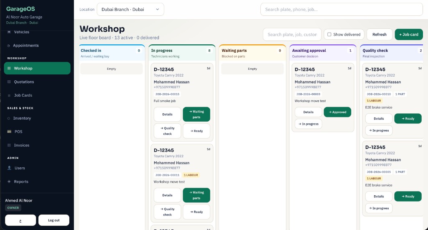The image size is (428, 230).
Task: Click the Appointments clock icon
Action: [x=9, y=46]
